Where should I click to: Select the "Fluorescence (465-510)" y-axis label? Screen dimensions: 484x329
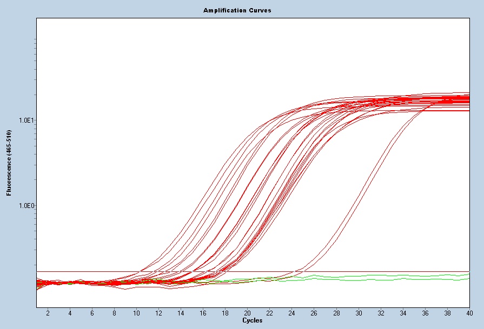[x=9, y=162]
